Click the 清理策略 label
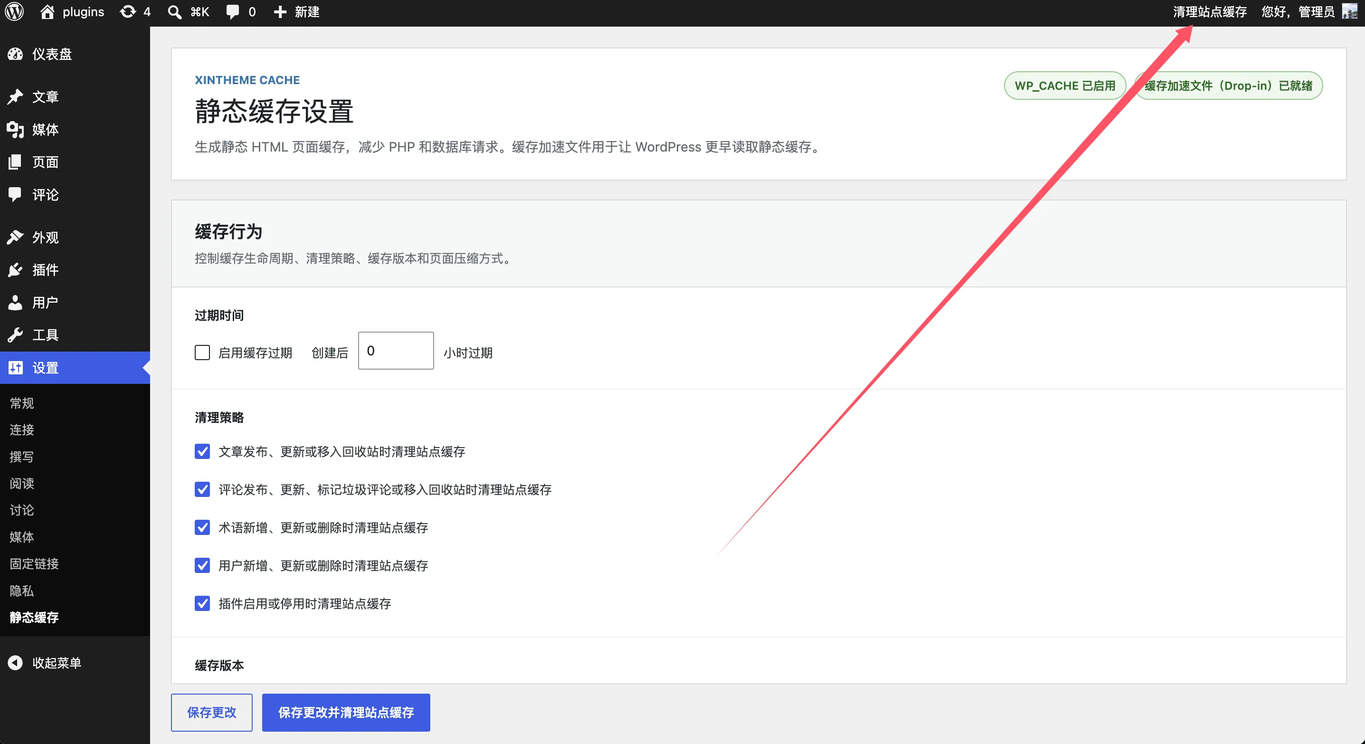This screenshot has width=1365, height=744. point(219,417)
